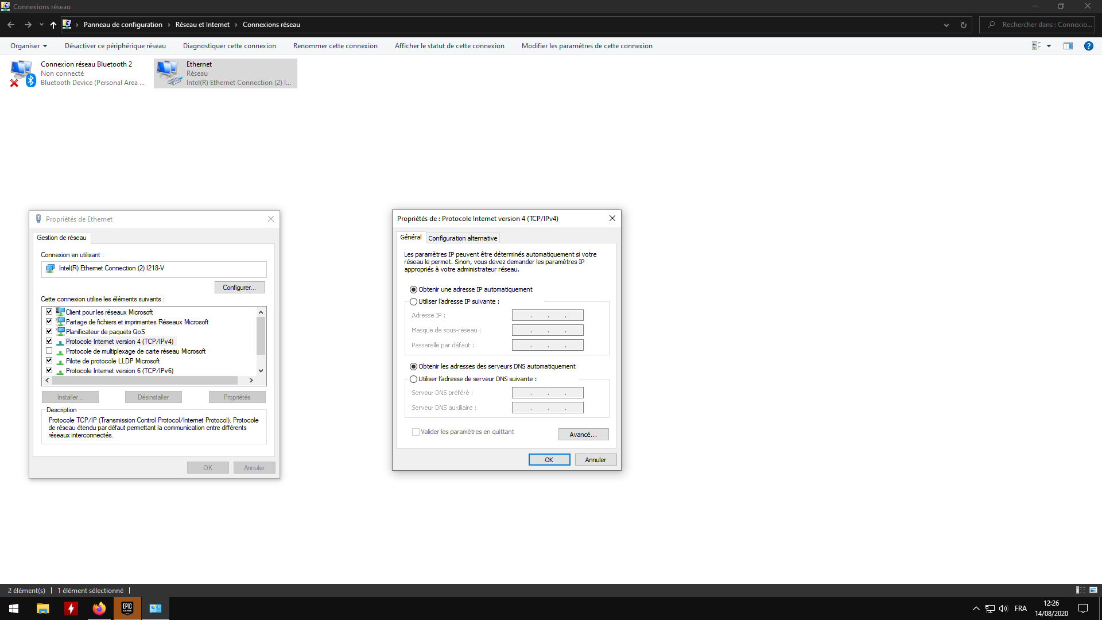Image resolution: width=1102 pixels, height=620 pixels.
Task: Open Firefox from the taskbar
Action: click(x=99, y=609)
